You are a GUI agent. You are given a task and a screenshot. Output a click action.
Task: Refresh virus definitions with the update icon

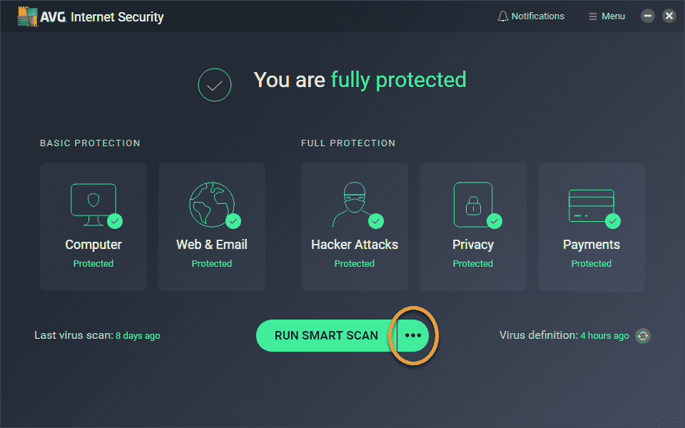[643, 335]
